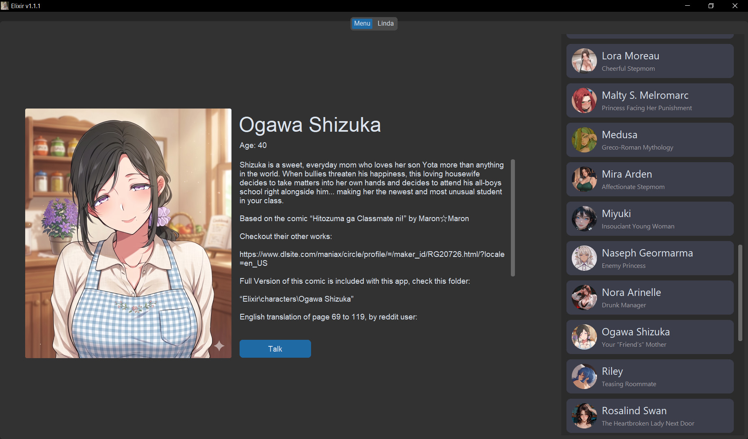
Task: Click the sparkle icon on the portrait
Action: pyautogui.click(x=219, y=346)
